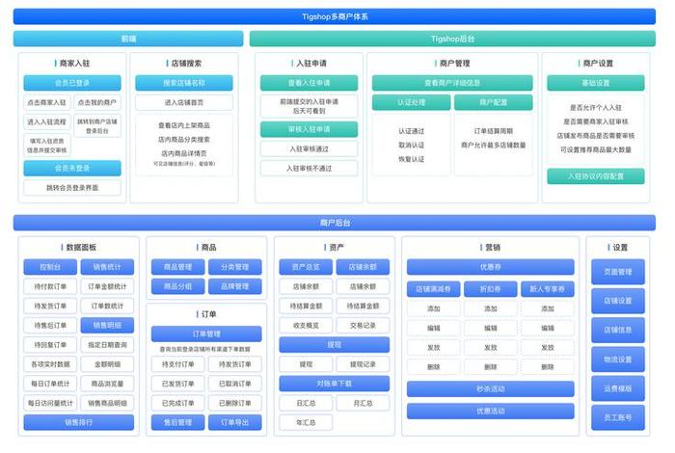675x453 pixels.
Task: Click 恢复认证 text
Action: (412, 159)
